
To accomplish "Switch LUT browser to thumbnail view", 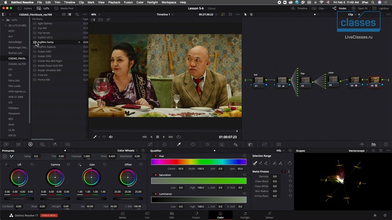I will tap(64, 14).
